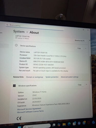Click the taskbar Search box
96x128 pixels.
click(37, 126)
